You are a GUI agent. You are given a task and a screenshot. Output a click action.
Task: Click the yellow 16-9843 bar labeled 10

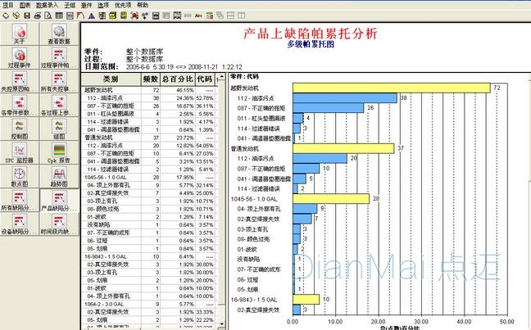click(x=306, y=299)
